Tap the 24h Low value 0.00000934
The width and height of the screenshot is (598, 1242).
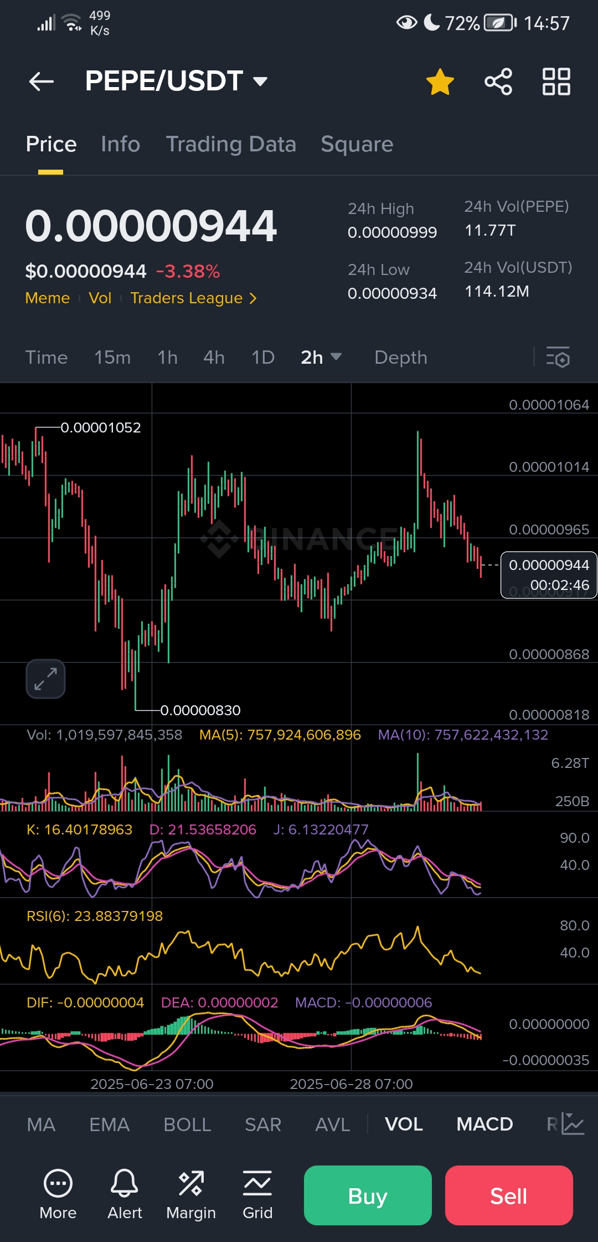coord(393,293)
